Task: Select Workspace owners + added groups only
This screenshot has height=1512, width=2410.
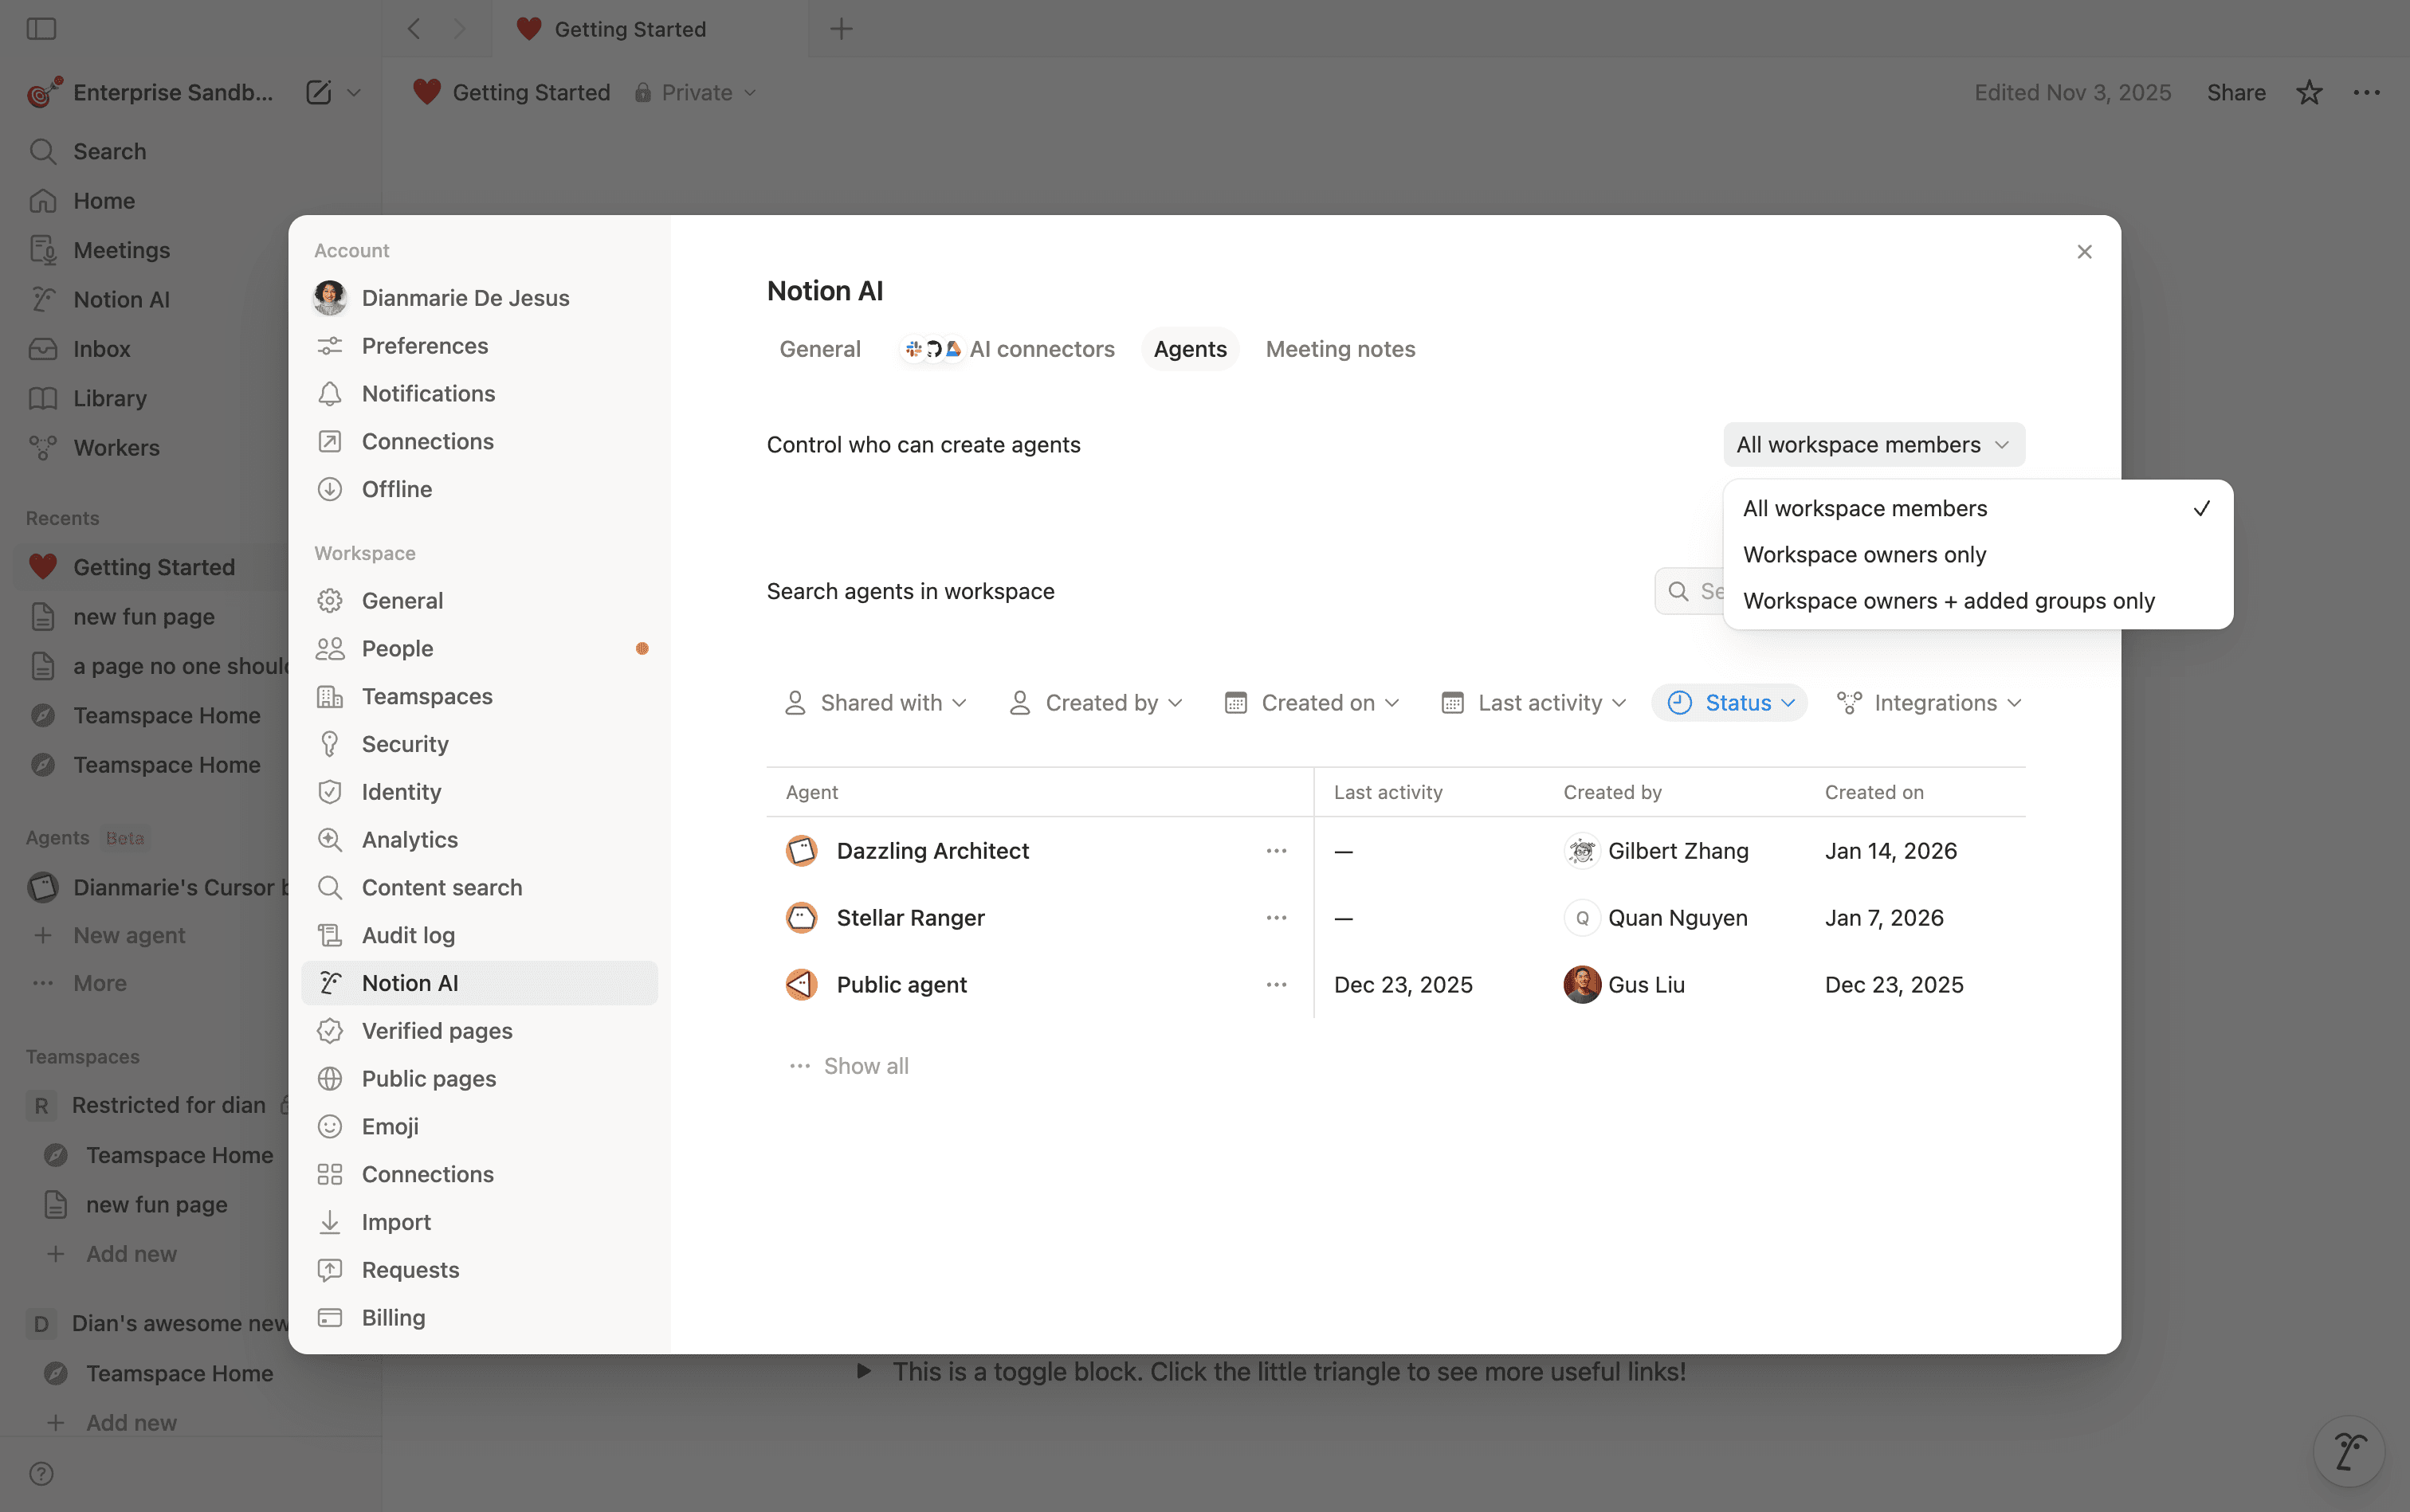Action: tap(1948, 600)
